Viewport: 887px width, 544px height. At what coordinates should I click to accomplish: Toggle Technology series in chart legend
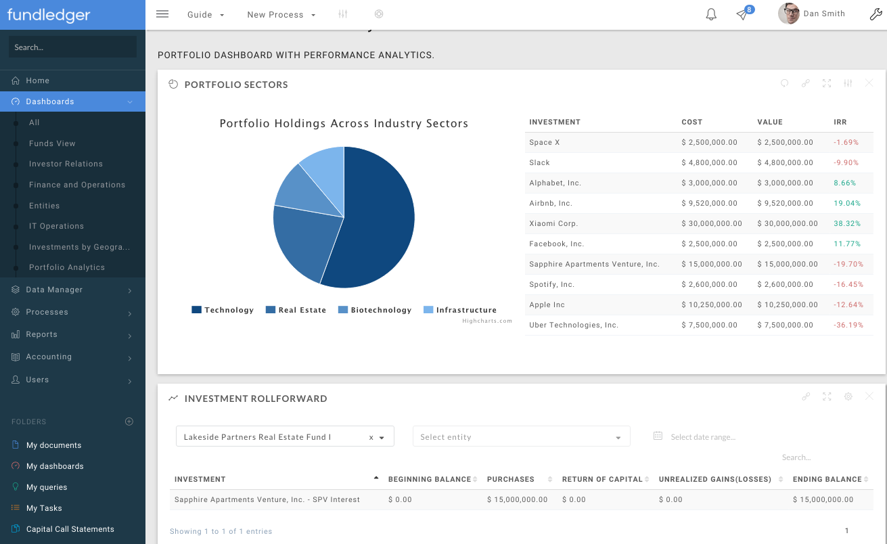pyautogui.click(x=223, y=310)
